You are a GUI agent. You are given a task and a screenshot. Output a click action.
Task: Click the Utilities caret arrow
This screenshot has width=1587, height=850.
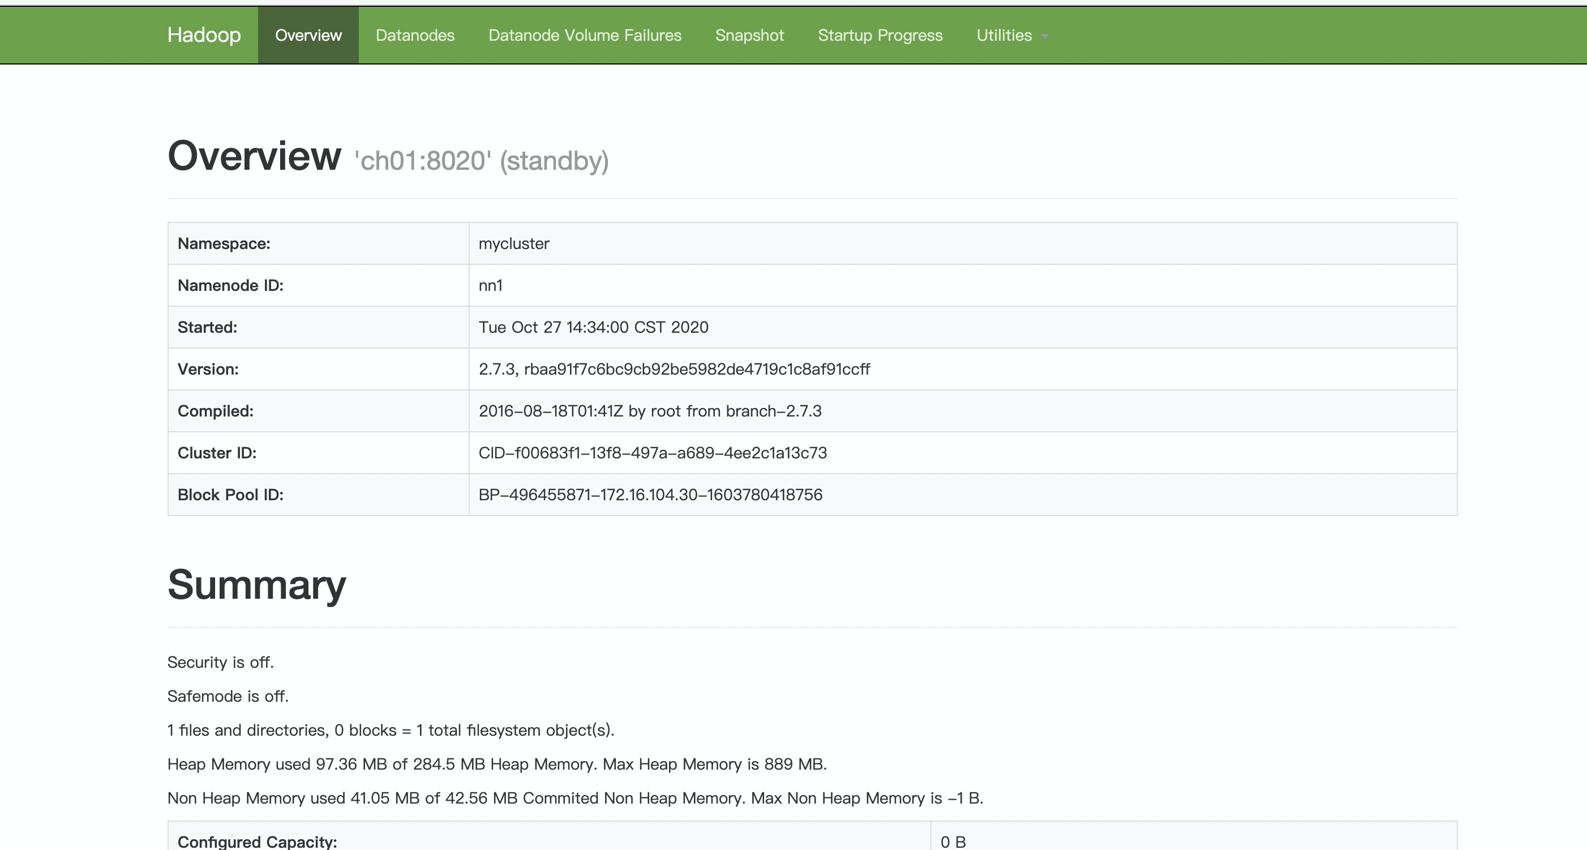click(1044, 36)
